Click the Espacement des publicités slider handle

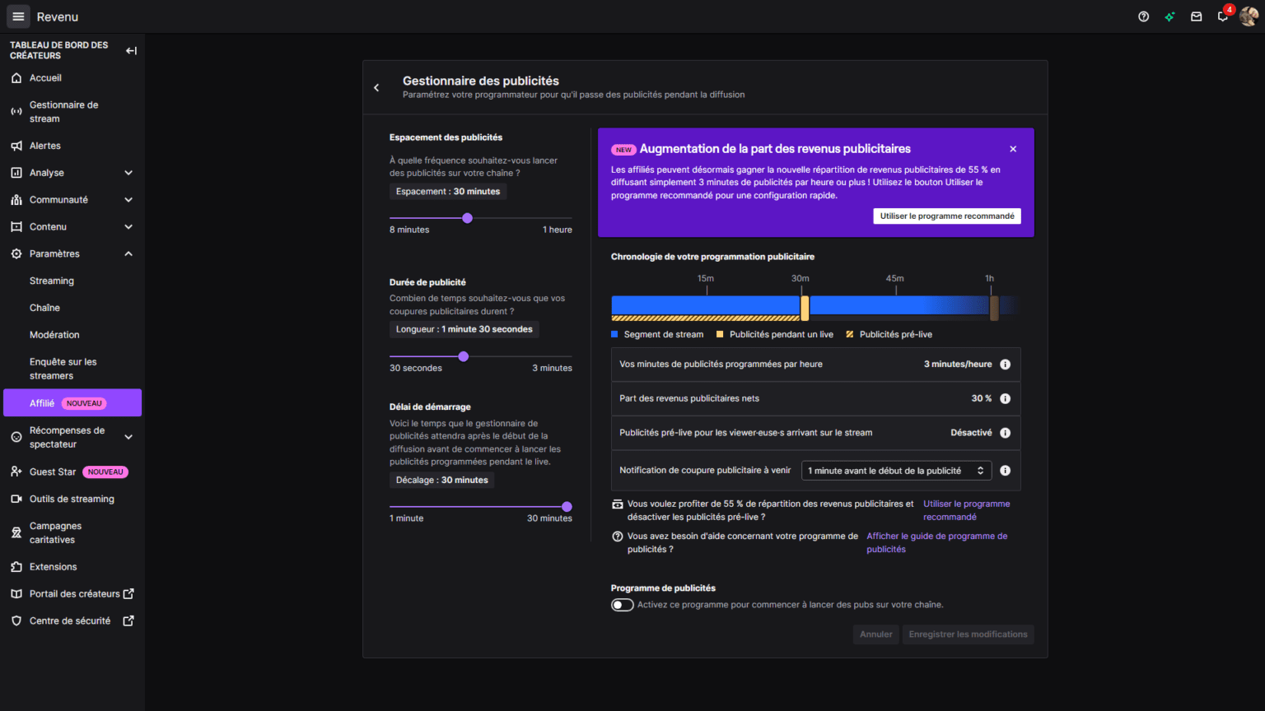pyautogui.click(x=468, y=218)
